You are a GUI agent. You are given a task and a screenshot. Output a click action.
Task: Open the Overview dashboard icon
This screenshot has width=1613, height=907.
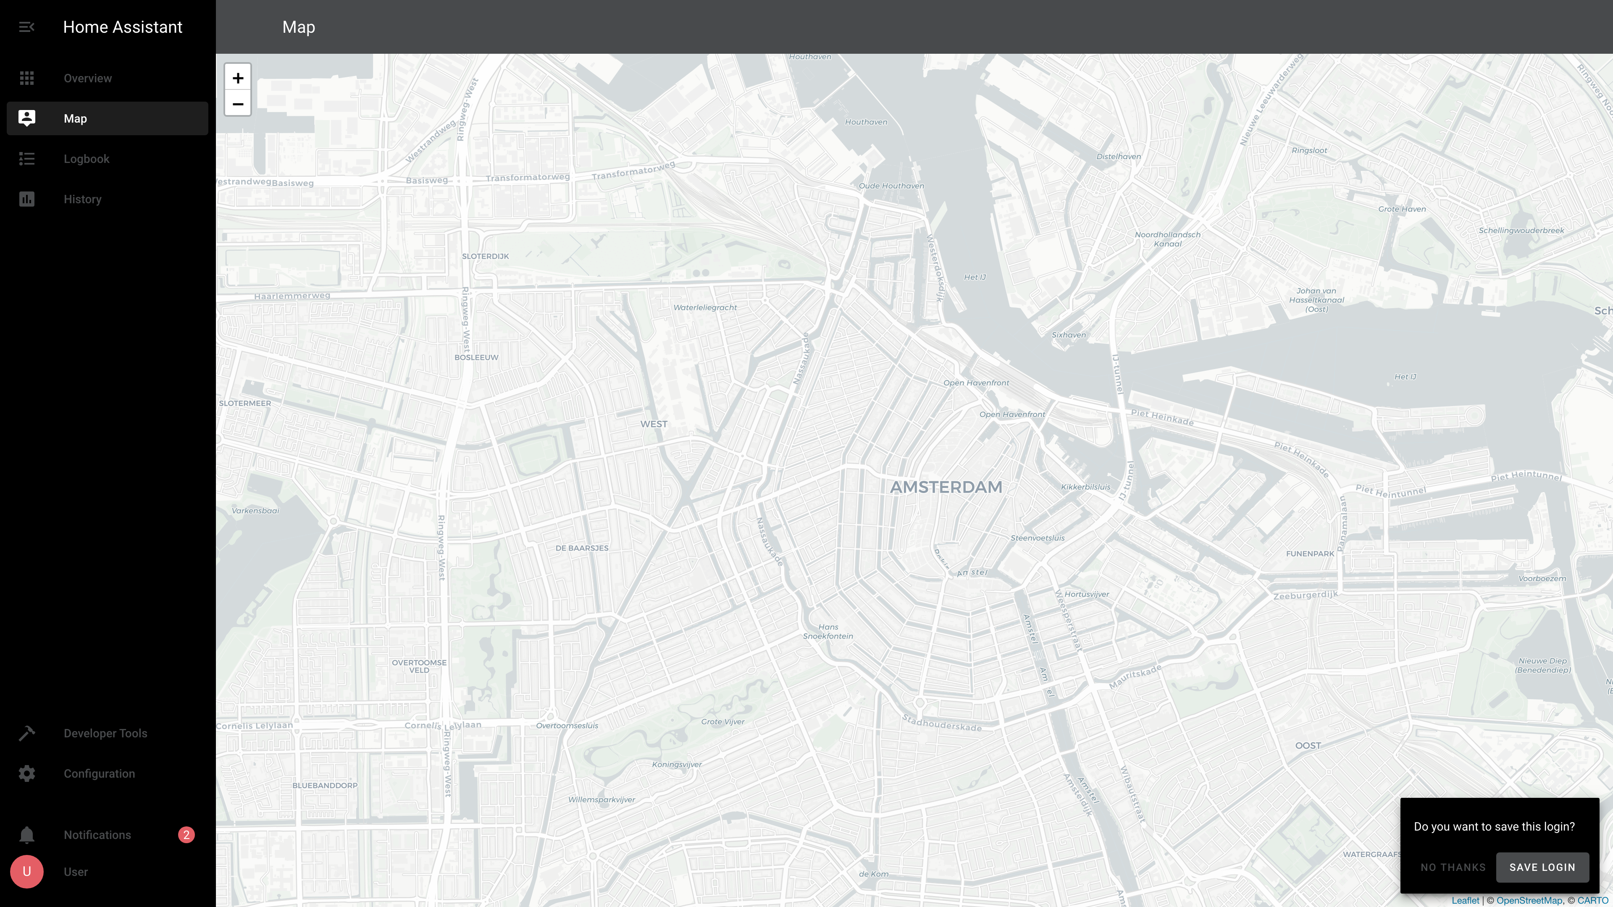coord(26,78)
